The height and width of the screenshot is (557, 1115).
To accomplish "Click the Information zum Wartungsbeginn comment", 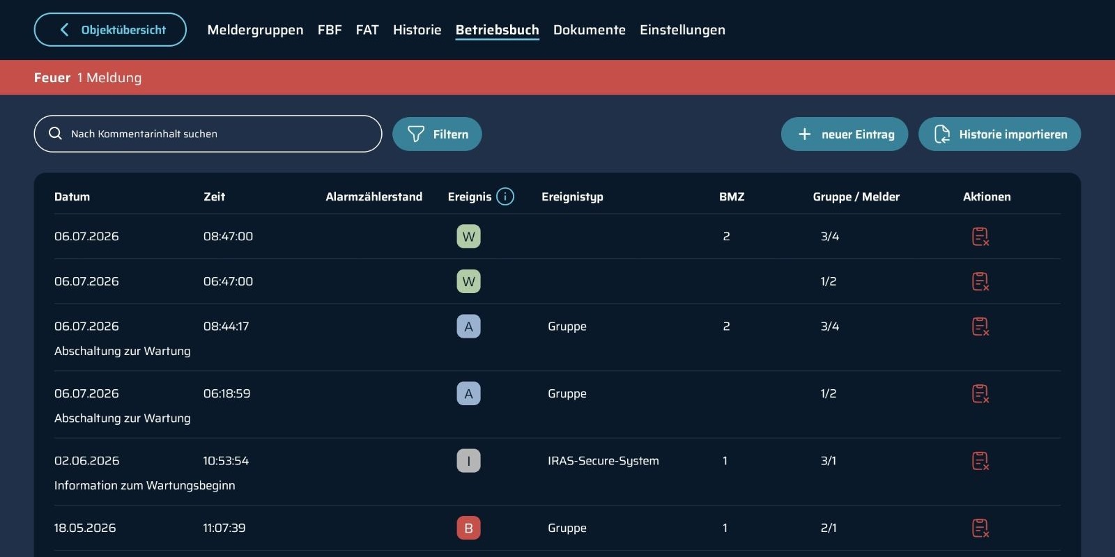I will (x=144, y=485).
